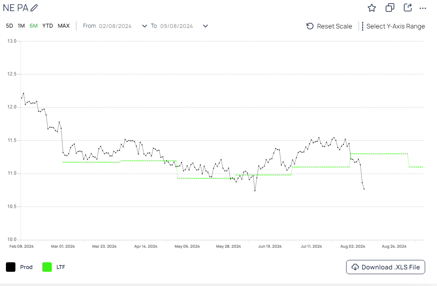
Task: Toggle the LTF series in legend
Action: coord(60,267)
